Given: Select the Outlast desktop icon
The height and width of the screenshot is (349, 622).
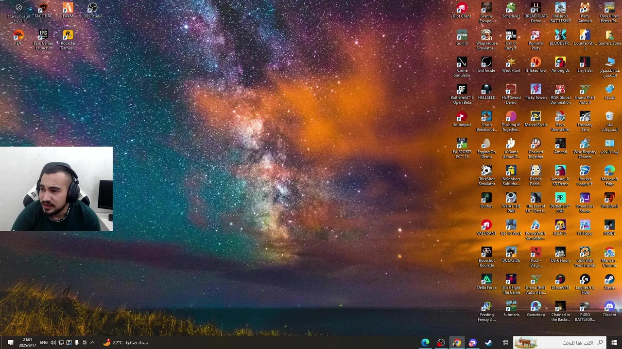Looking at the screenshot, I should [486, 201].
